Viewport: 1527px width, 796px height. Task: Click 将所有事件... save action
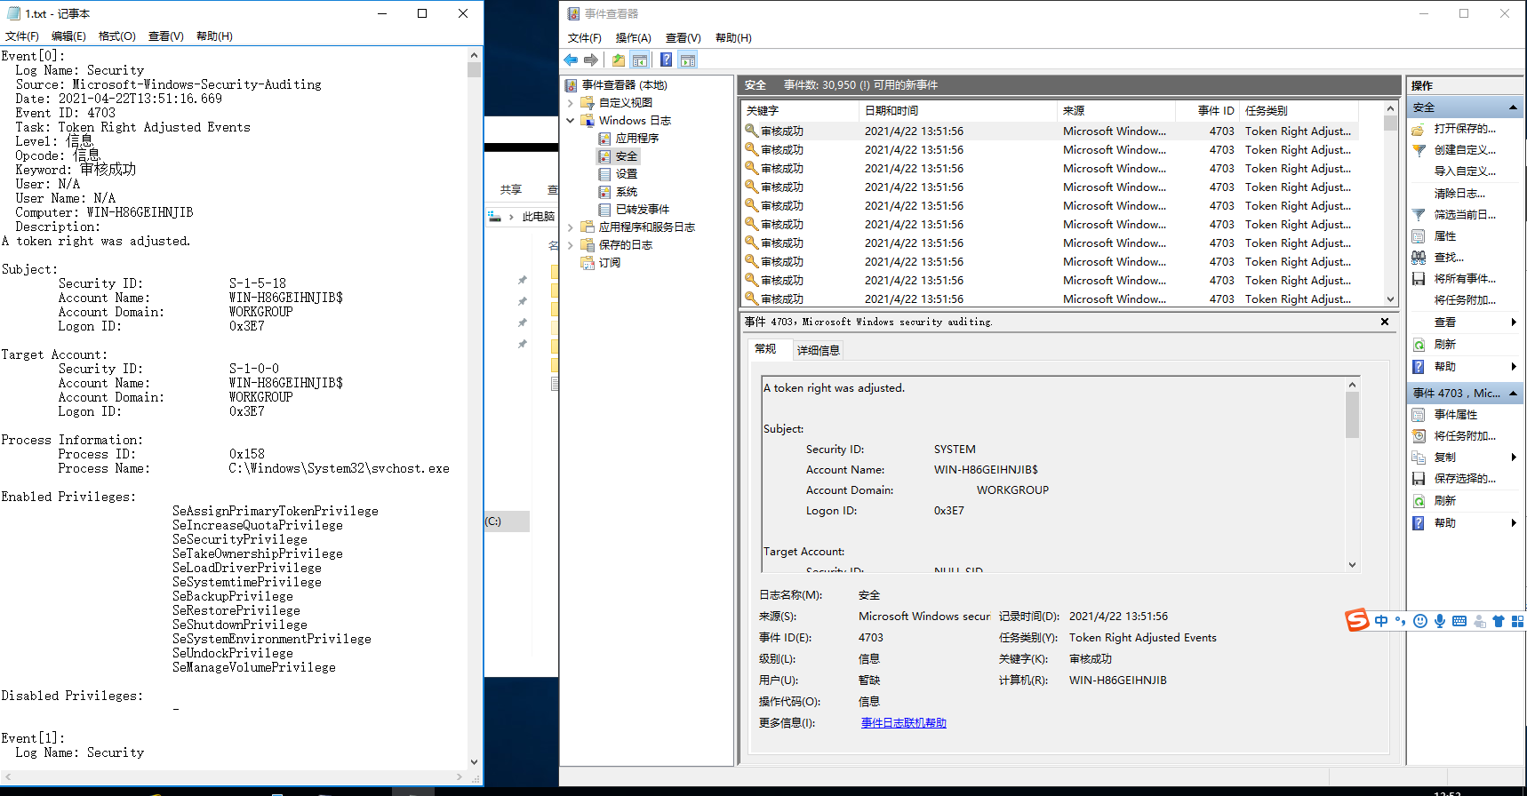pyautogui.click(x=1465, y=279)
